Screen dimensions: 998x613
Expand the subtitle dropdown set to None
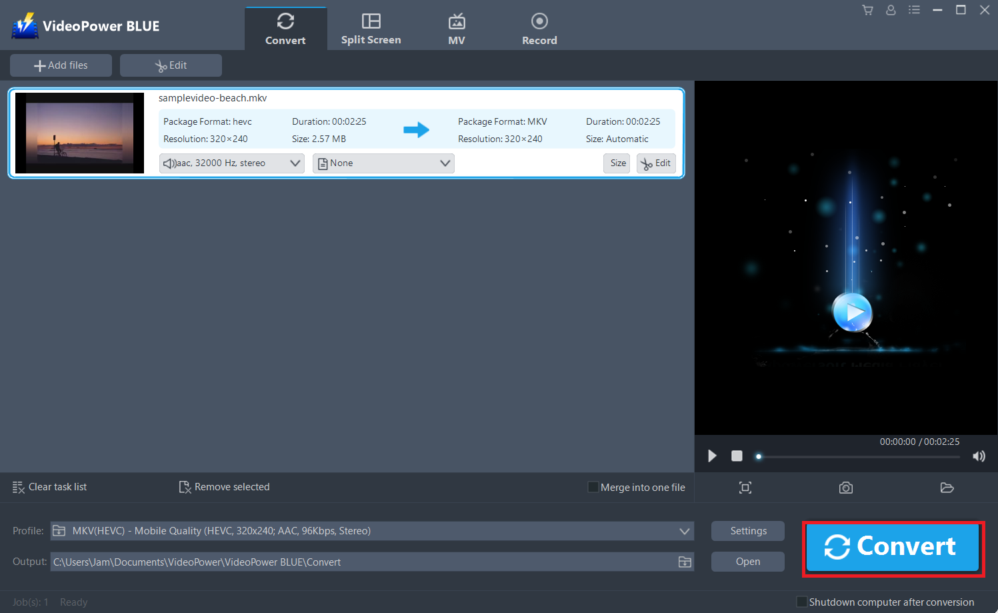coord(383,163)
